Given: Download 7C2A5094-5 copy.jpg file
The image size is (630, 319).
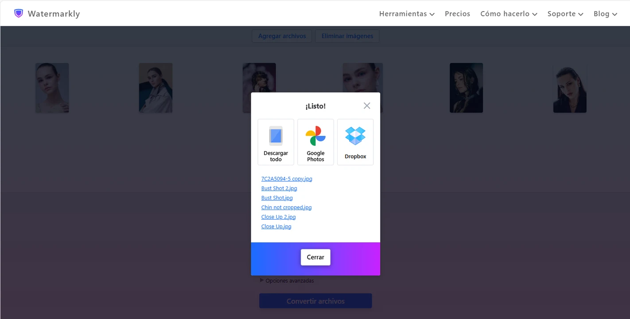Looking at the screenshot, I should pos(287,179).
